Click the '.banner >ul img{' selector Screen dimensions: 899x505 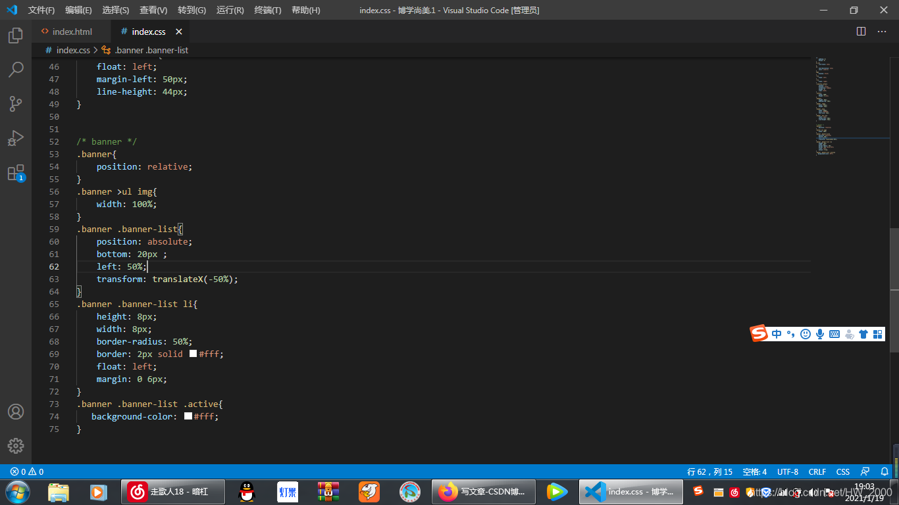(x=116, y=191)
